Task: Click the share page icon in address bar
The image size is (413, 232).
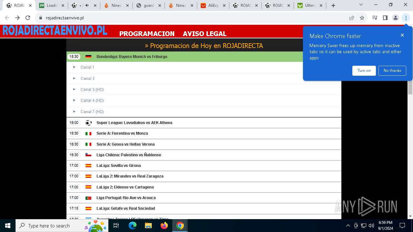Action: tap(352, 18)
